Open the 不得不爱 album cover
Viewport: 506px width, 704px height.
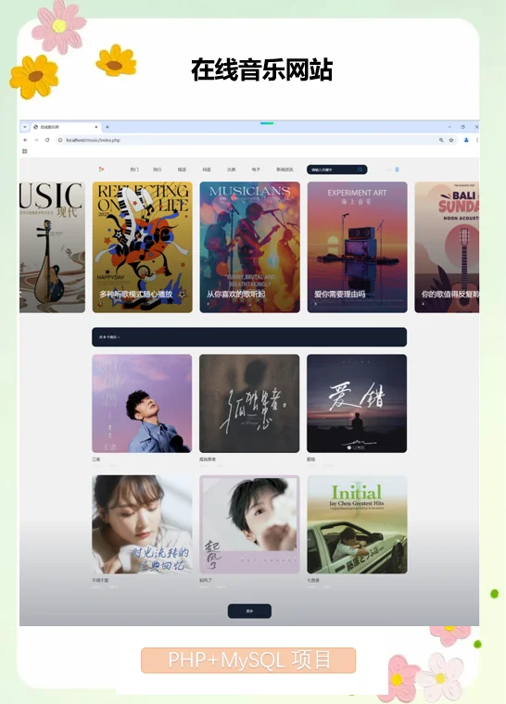click(142, 524)
